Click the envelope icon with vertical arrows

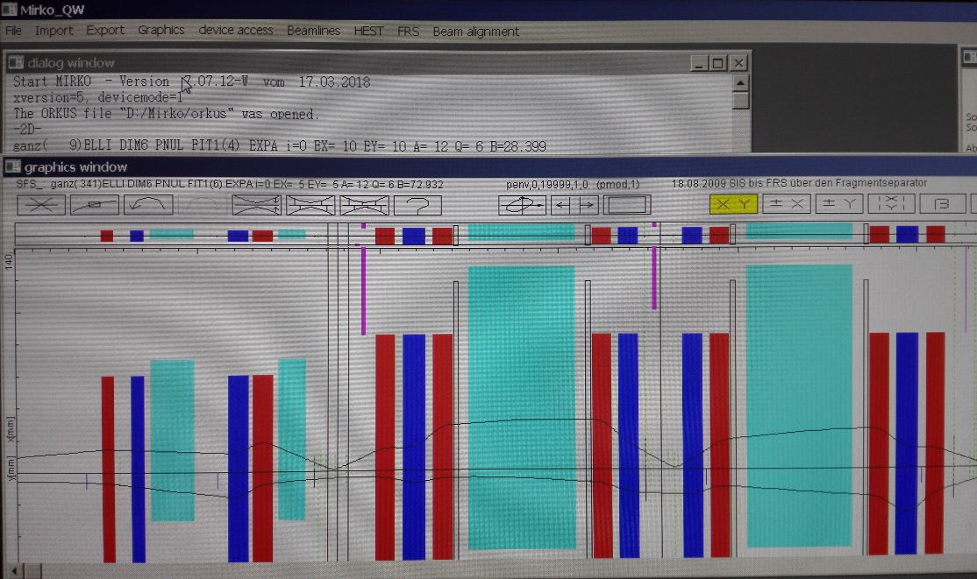[x=256, y=205]
